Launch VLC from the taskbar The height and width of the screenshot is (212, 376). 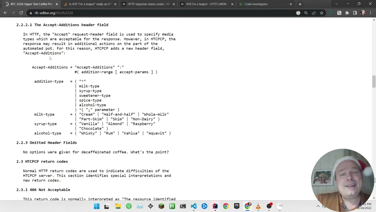click(258, 206)
